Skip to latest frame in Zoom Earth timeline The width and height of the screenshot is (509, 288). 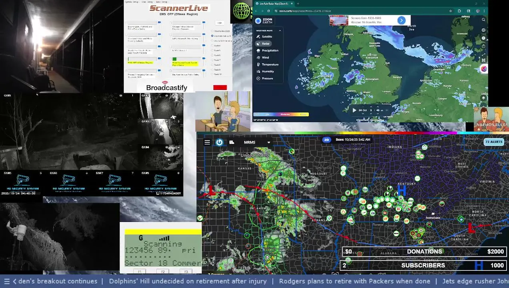(x=387, y=110)
